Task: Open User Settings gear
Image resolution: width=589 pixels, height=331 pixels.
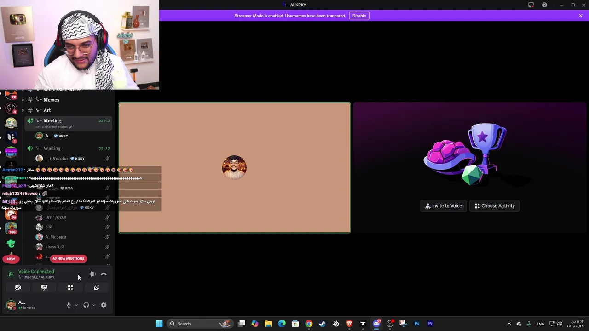Action: (x=104, y=305)
